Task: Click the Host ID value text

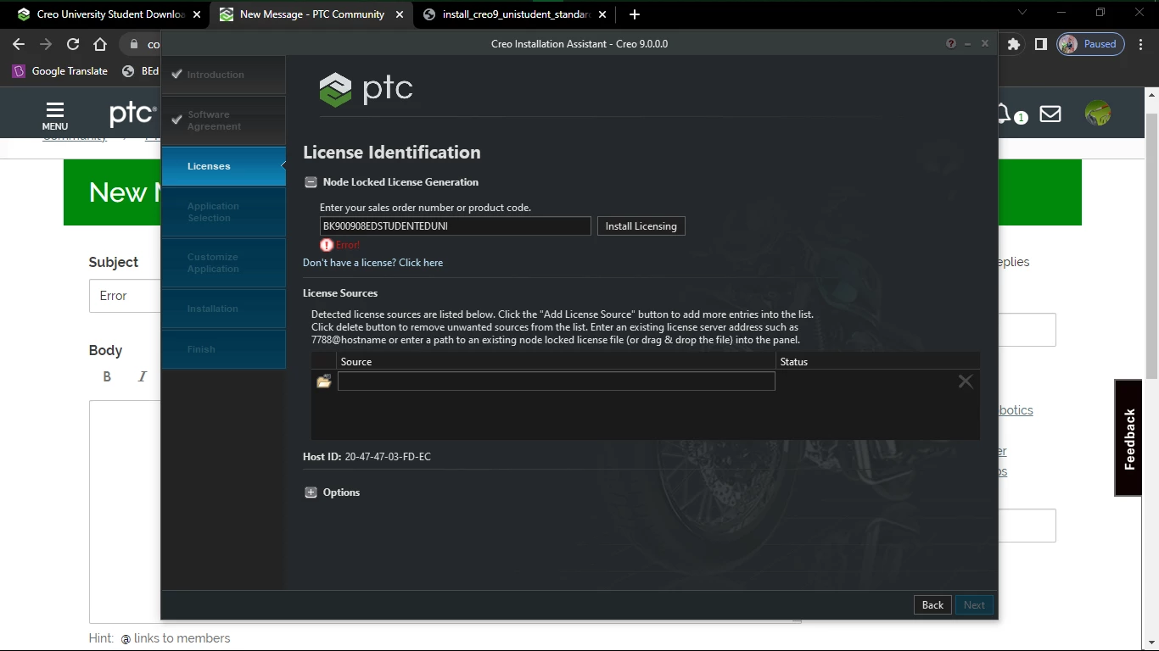Action: 388,457
